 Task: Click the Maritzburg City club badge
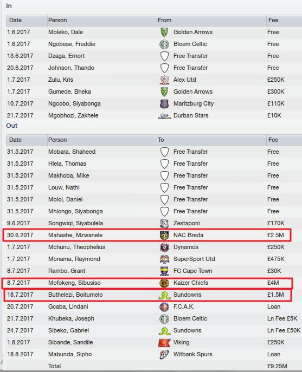pyautogui.click(x=164, y=103)
